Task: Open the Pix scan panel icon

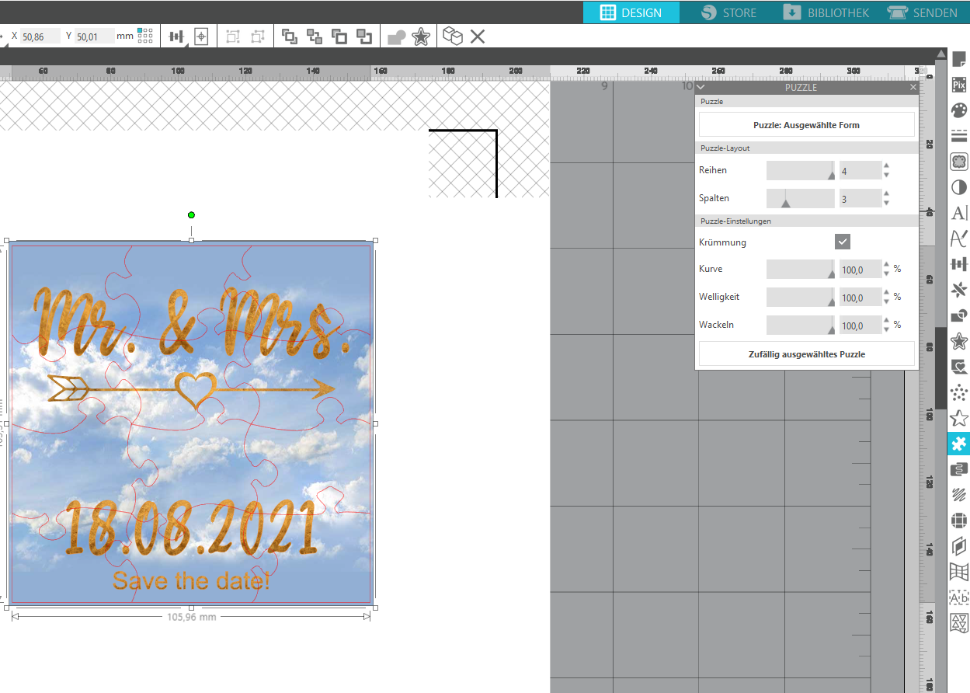Action: [959, 85]
